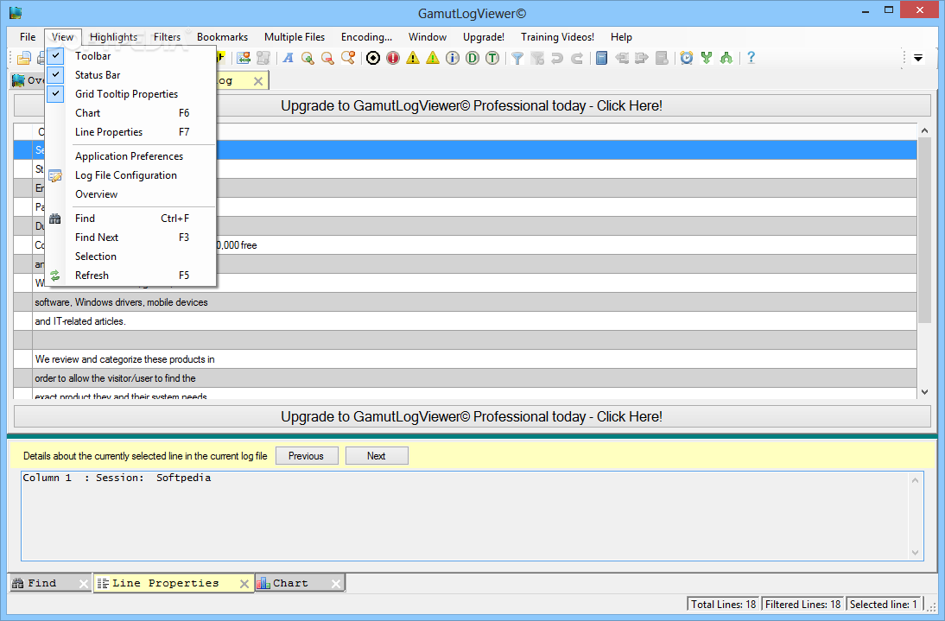The image size is (945, 621).
Task: Click the second yellow warning triangle icon
Action: 433,58
